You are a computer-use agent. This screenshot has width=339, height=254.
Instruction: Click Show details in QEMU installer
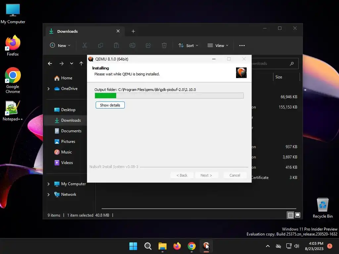click(110, 105)
